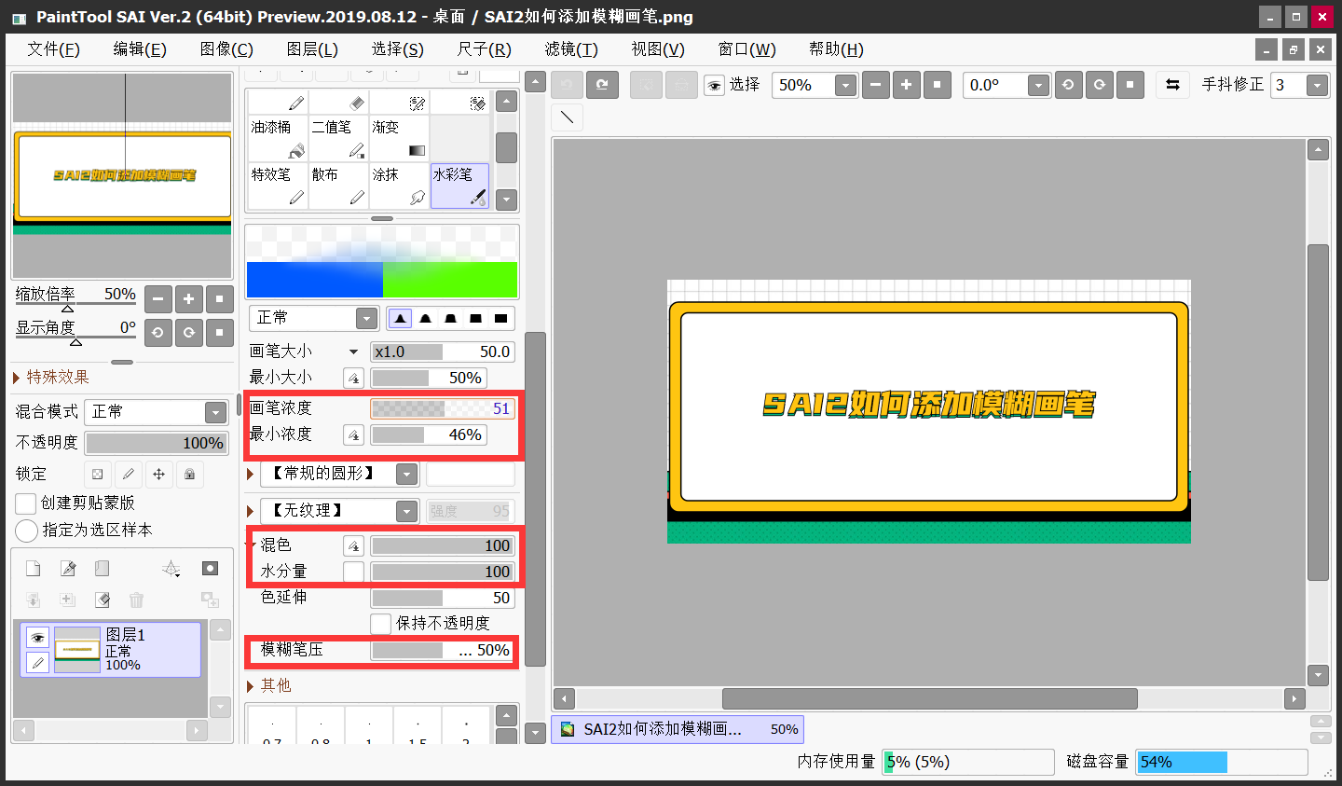Rotate view counterclockwise in top toolbar
Image resolution: width=1342 pixels, height=786 pixels.
(x=1068, y=85)
